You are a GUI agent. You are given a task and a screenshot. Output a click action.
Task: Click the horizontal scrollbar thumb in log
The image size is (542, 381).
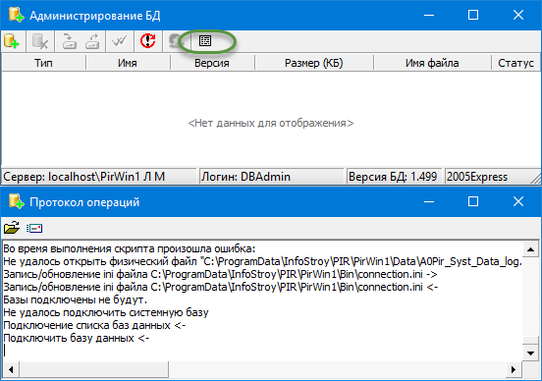click(93, 369)
